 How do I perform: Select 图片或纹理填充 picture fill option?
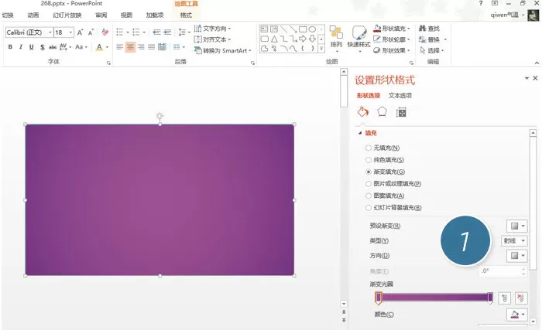pyautogui.click(x=393, y=184)
